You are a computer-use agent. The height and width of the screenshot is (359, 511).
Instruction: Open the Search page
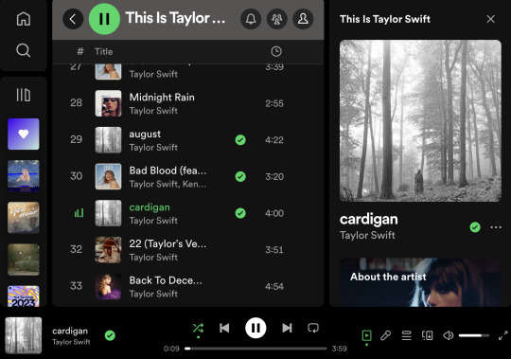[24, 50]
